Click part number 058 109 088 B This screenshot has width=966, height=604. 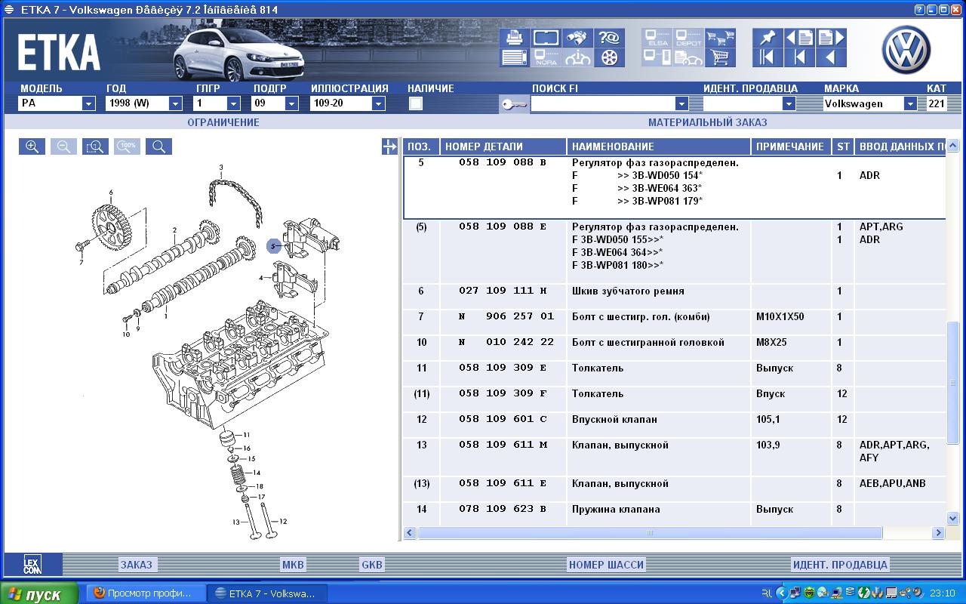point(503,163)
